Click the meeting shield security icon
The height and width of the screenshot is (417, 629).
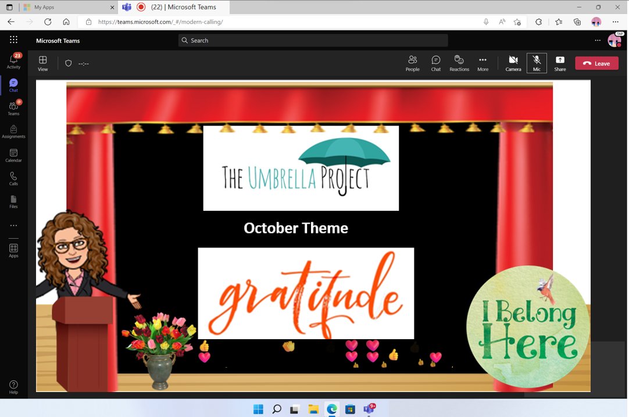point(69,63)
